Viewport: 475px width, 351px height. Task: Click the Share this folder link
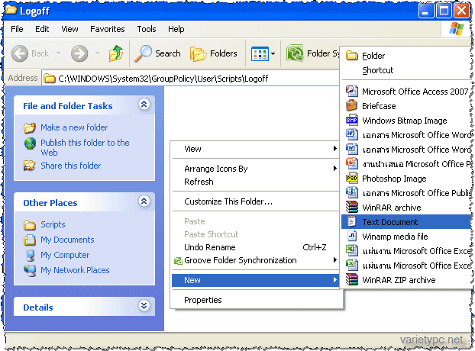click(x=71, y=166)
